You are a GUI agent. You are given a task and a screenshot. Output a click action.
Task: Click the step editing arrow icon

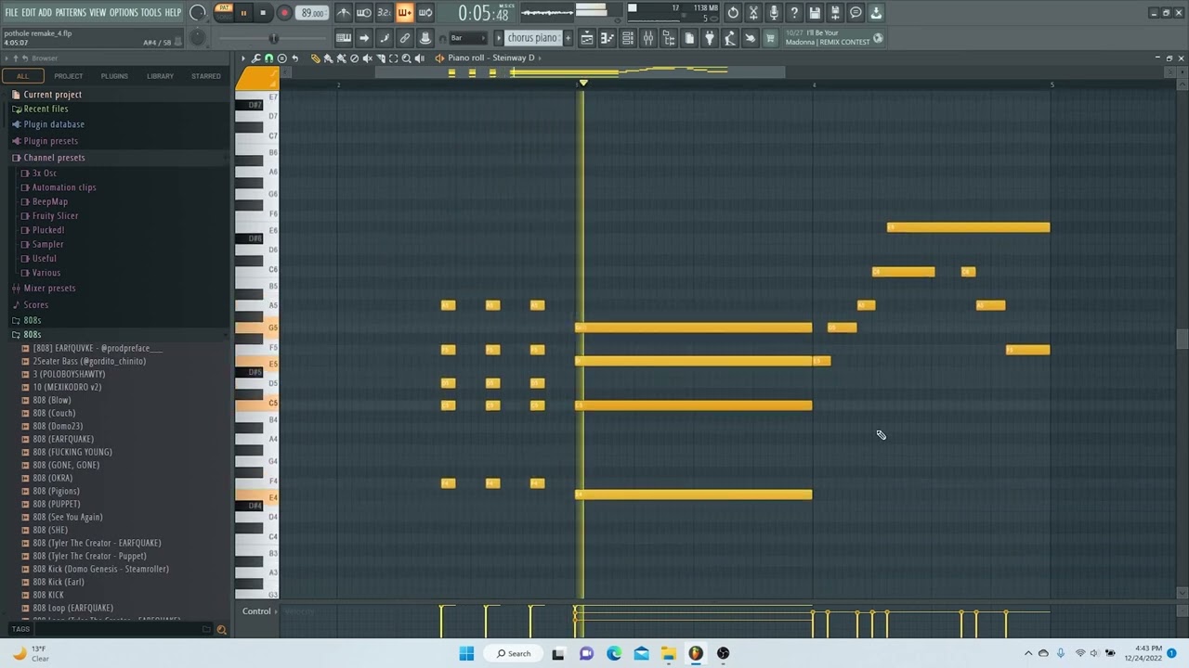(x=363, y=38)
